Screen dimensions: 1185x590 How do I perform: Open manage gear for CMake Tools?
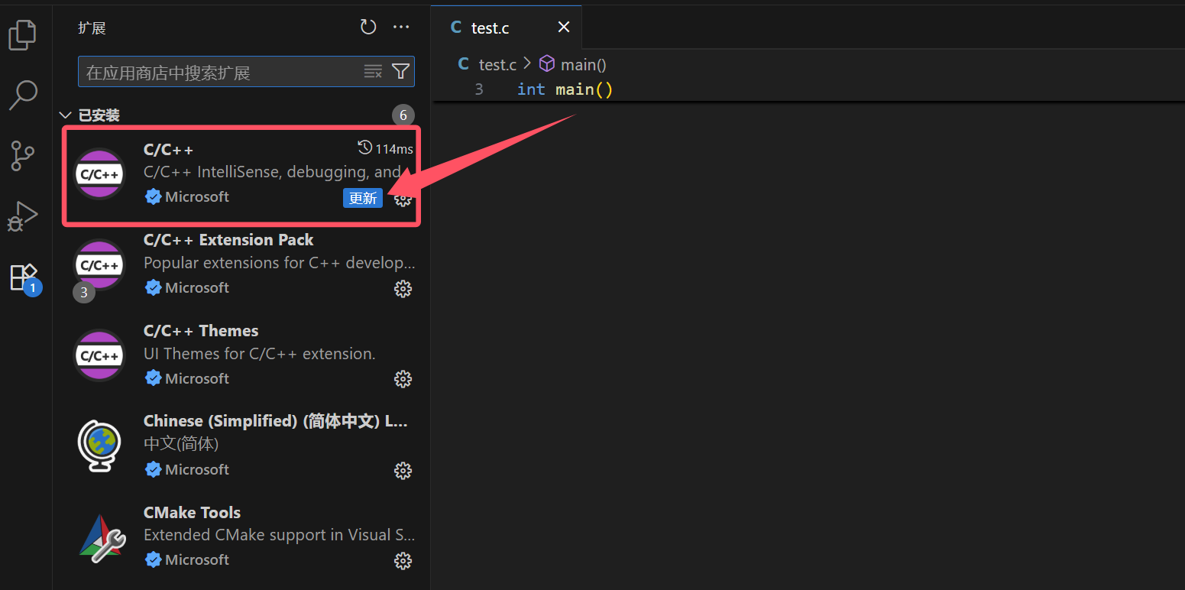point(403,561)
